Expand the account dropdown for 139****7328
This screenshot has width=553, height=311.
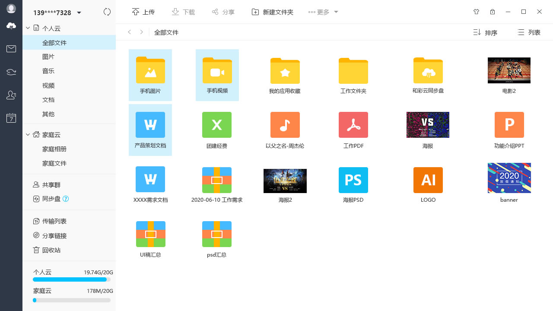(79, 13)
